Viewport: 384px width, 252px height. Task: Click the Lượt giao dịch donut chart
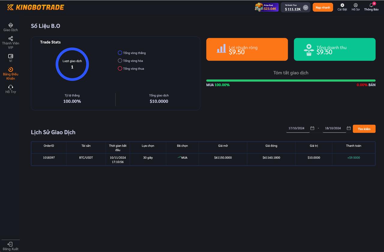coord(72,64)
